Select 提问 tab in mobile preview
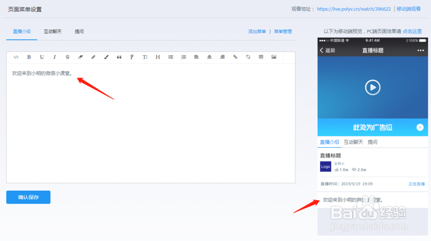 pos(372,142)
